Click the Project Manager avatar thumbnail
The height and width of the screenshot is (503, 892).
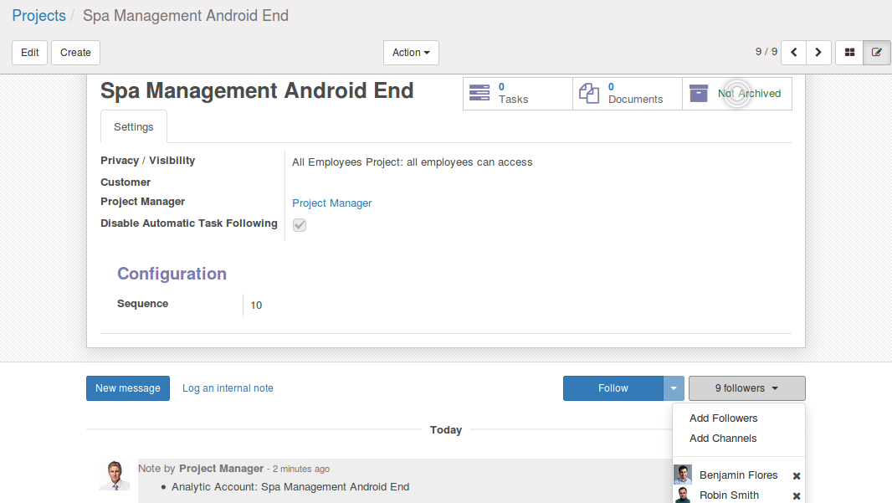(x=115, y=475)
